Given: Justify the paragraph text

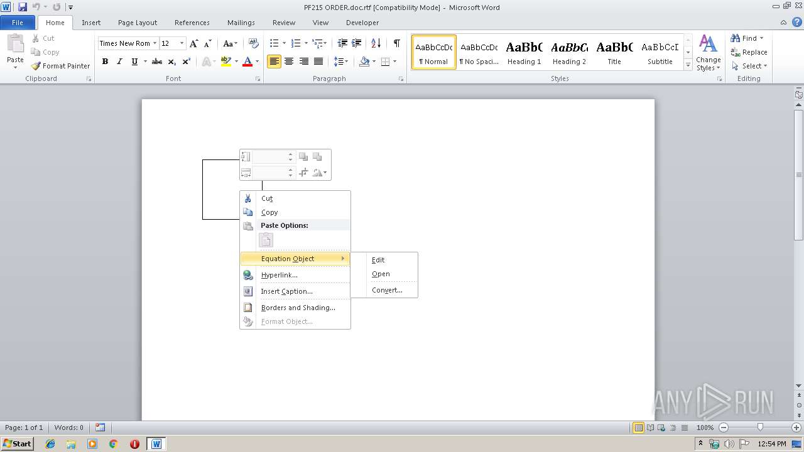Looking at the screenshot, I should point(318,62).
